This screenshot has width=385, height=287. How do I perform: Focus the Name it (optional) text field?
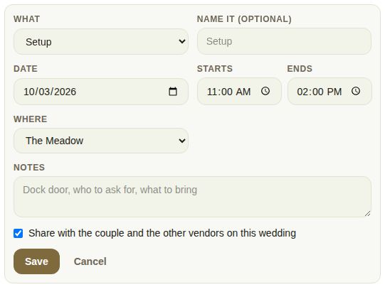click(284, 41)
